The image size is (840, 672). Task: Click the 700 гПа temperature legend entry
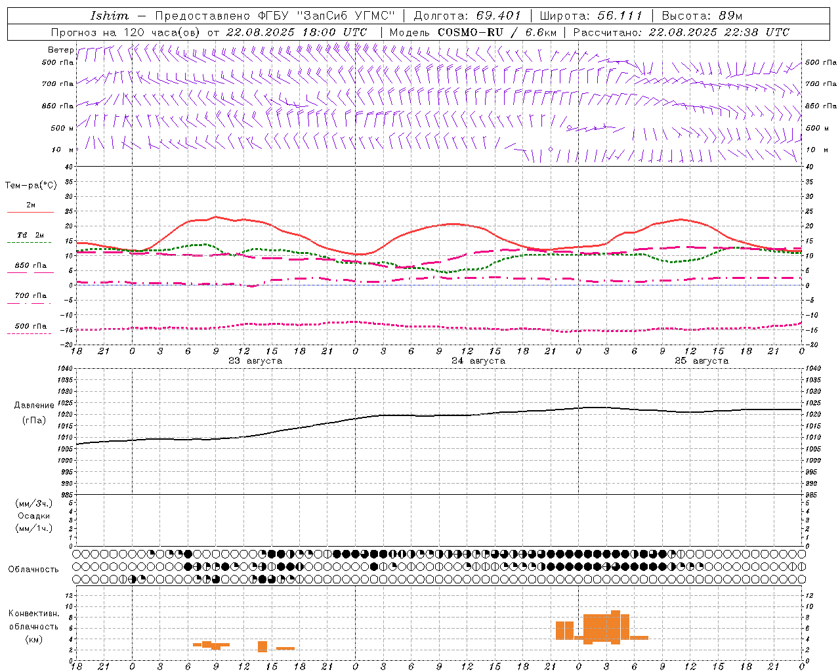[x=30, y=296]
